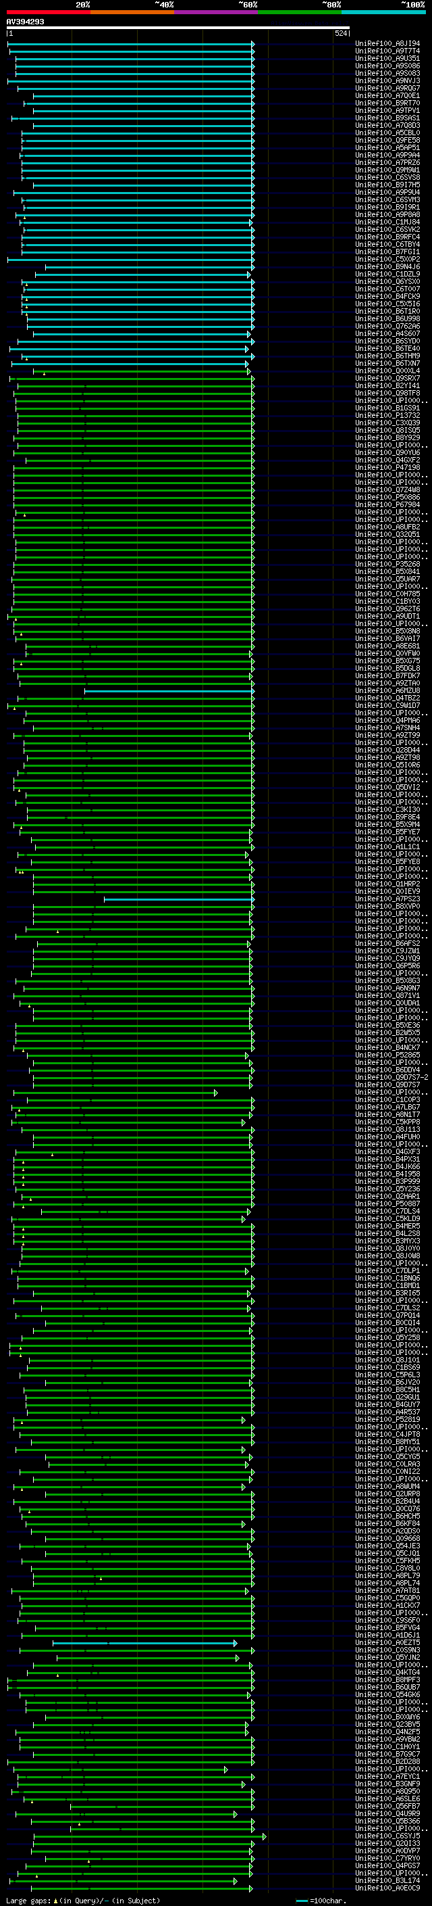This screenshot has height=1906, width=432.
Task: Select UniRef100_Q4GXF2 label
Action: 387,460
